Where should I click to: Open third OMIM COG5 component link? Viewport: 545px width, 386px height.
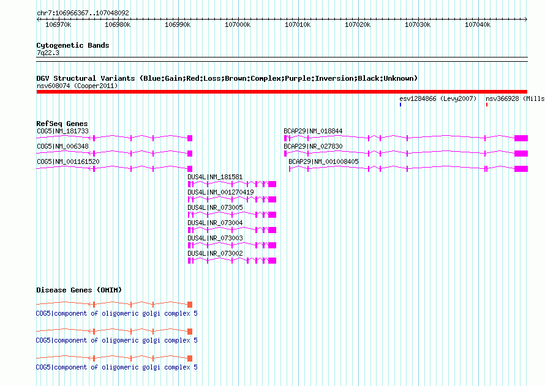116,367
